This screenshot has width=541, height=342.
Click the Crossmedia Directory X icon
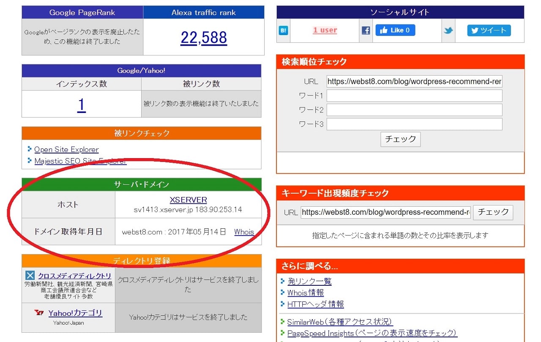coord(30,276)
